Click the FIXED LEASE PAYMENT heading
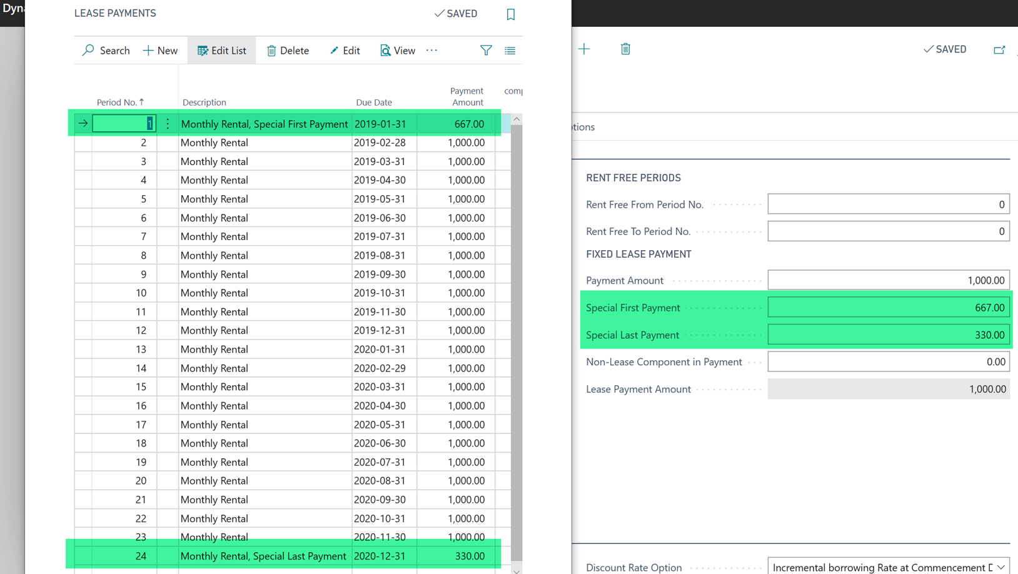This screenshot has height=574, width=1018. coord(638,254)
